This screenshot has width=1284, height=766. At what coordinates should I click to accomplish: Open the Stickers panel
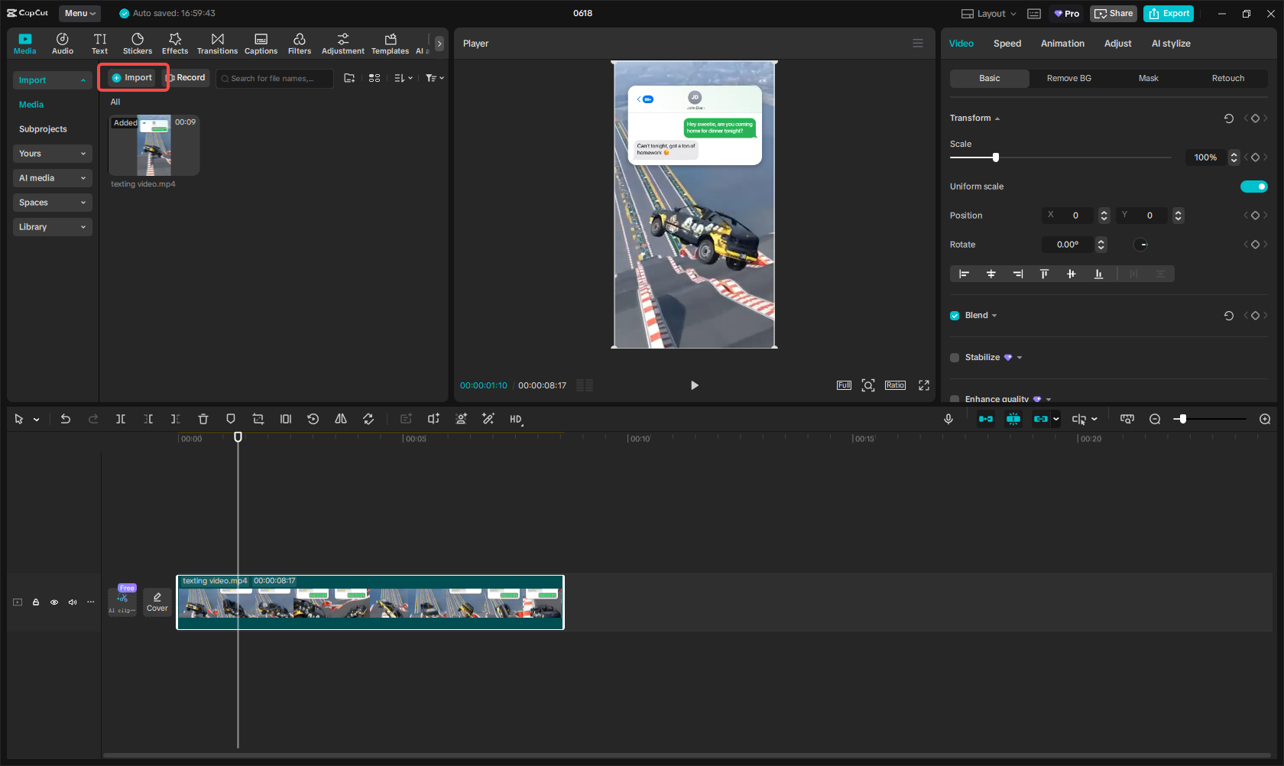click(138, 43)
